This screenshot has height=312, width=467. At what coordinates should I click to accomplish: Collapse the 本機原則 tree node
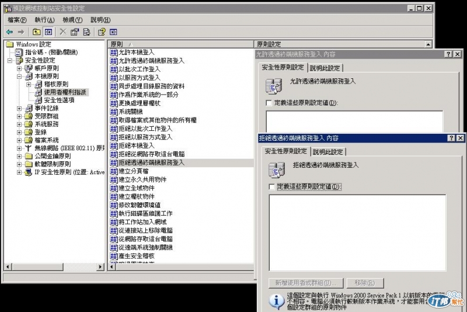coord(19,77)
